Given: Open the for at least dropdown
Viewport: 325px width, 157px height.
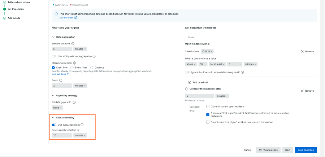Looking at the screenshot, I should coord(217,64).
